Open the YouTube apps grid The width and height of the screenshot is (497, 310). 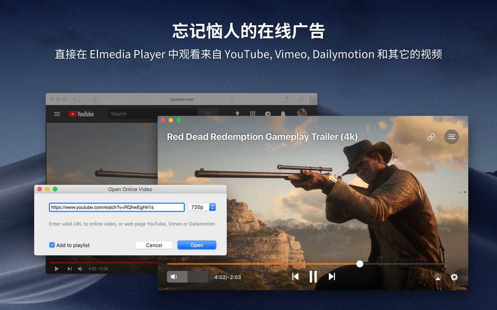pos(252,114)
